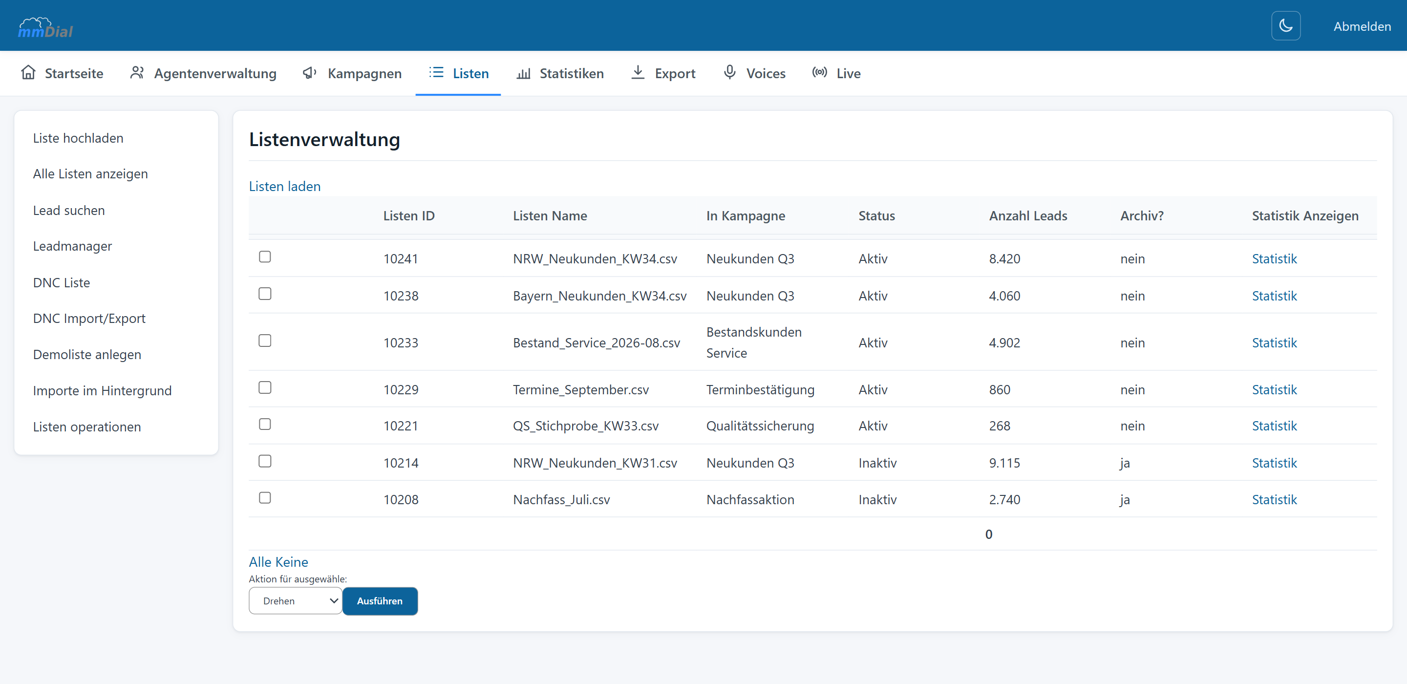Click the Listen ID column header
The width and height of the screenshot is (1407, 684).
[408, 216]
